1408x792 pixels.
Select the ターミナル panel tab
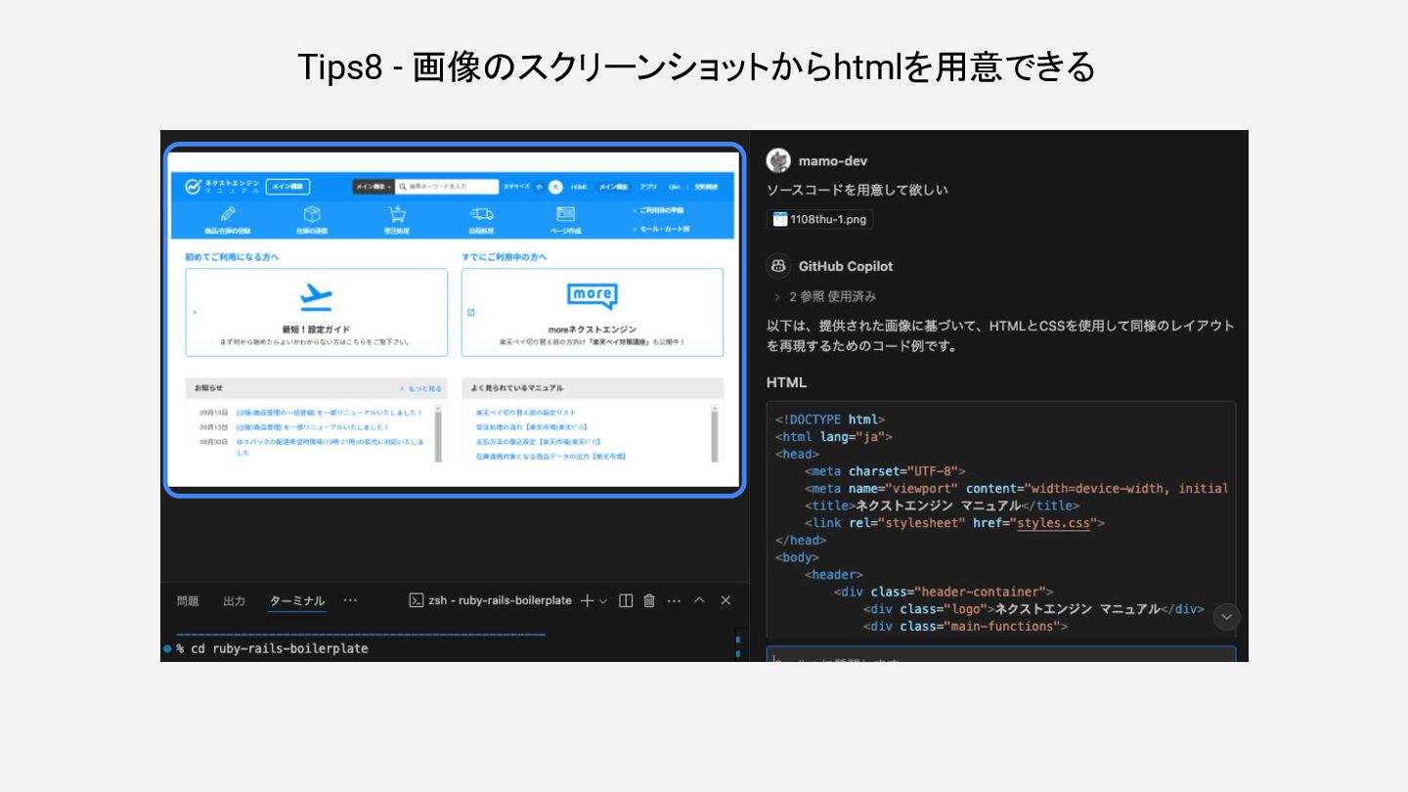click(297, 600)
